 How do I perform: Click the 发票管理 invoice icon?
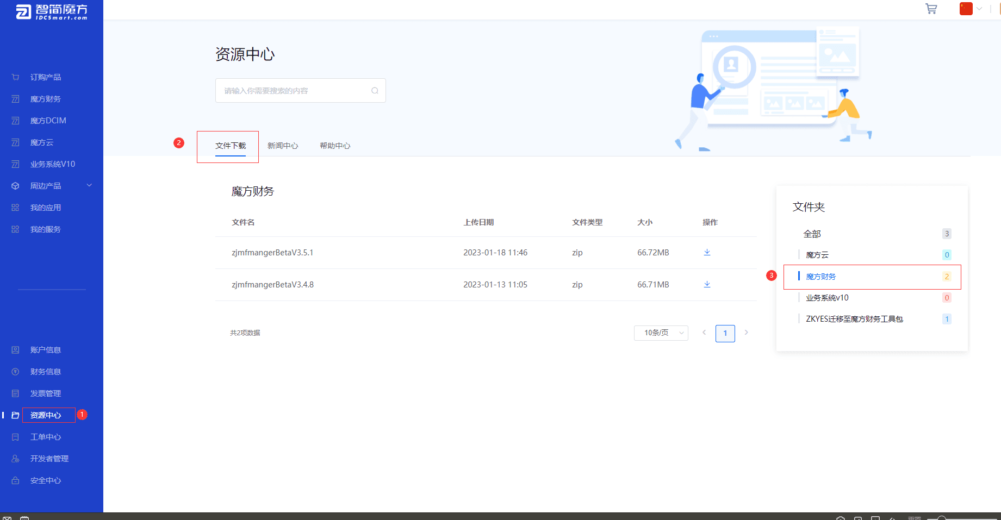(x=15, y=393)
